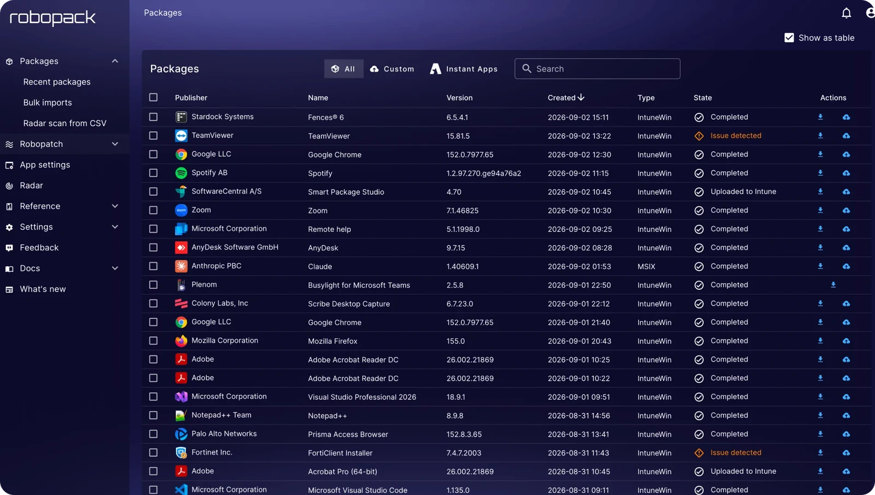The image size is (875, 495).
Task: Check the Mozilla Corporation row checkbox
Action: click(x=153, y=341)
